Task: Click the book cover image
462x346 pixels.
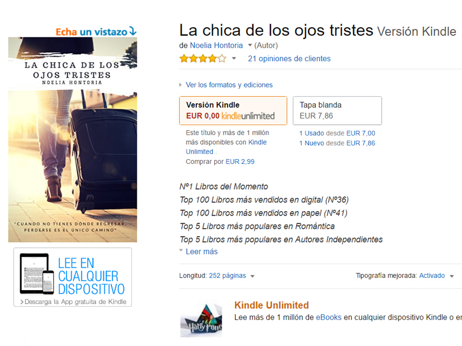Action: pos(73,140)
